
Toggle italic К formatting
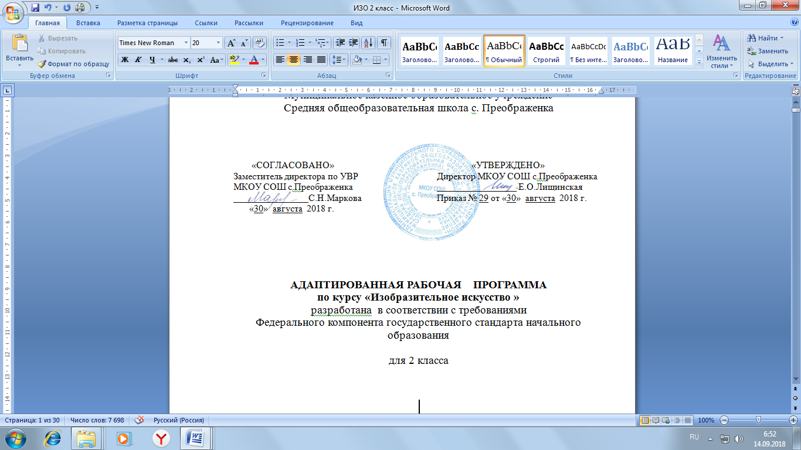coord(138,60)
